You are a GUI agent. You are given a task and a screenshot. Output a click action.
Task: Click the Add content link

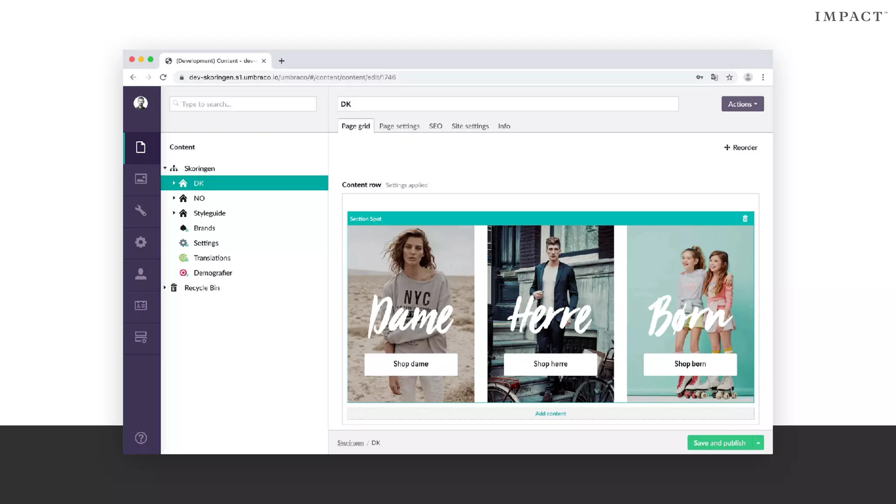(550, 413)
